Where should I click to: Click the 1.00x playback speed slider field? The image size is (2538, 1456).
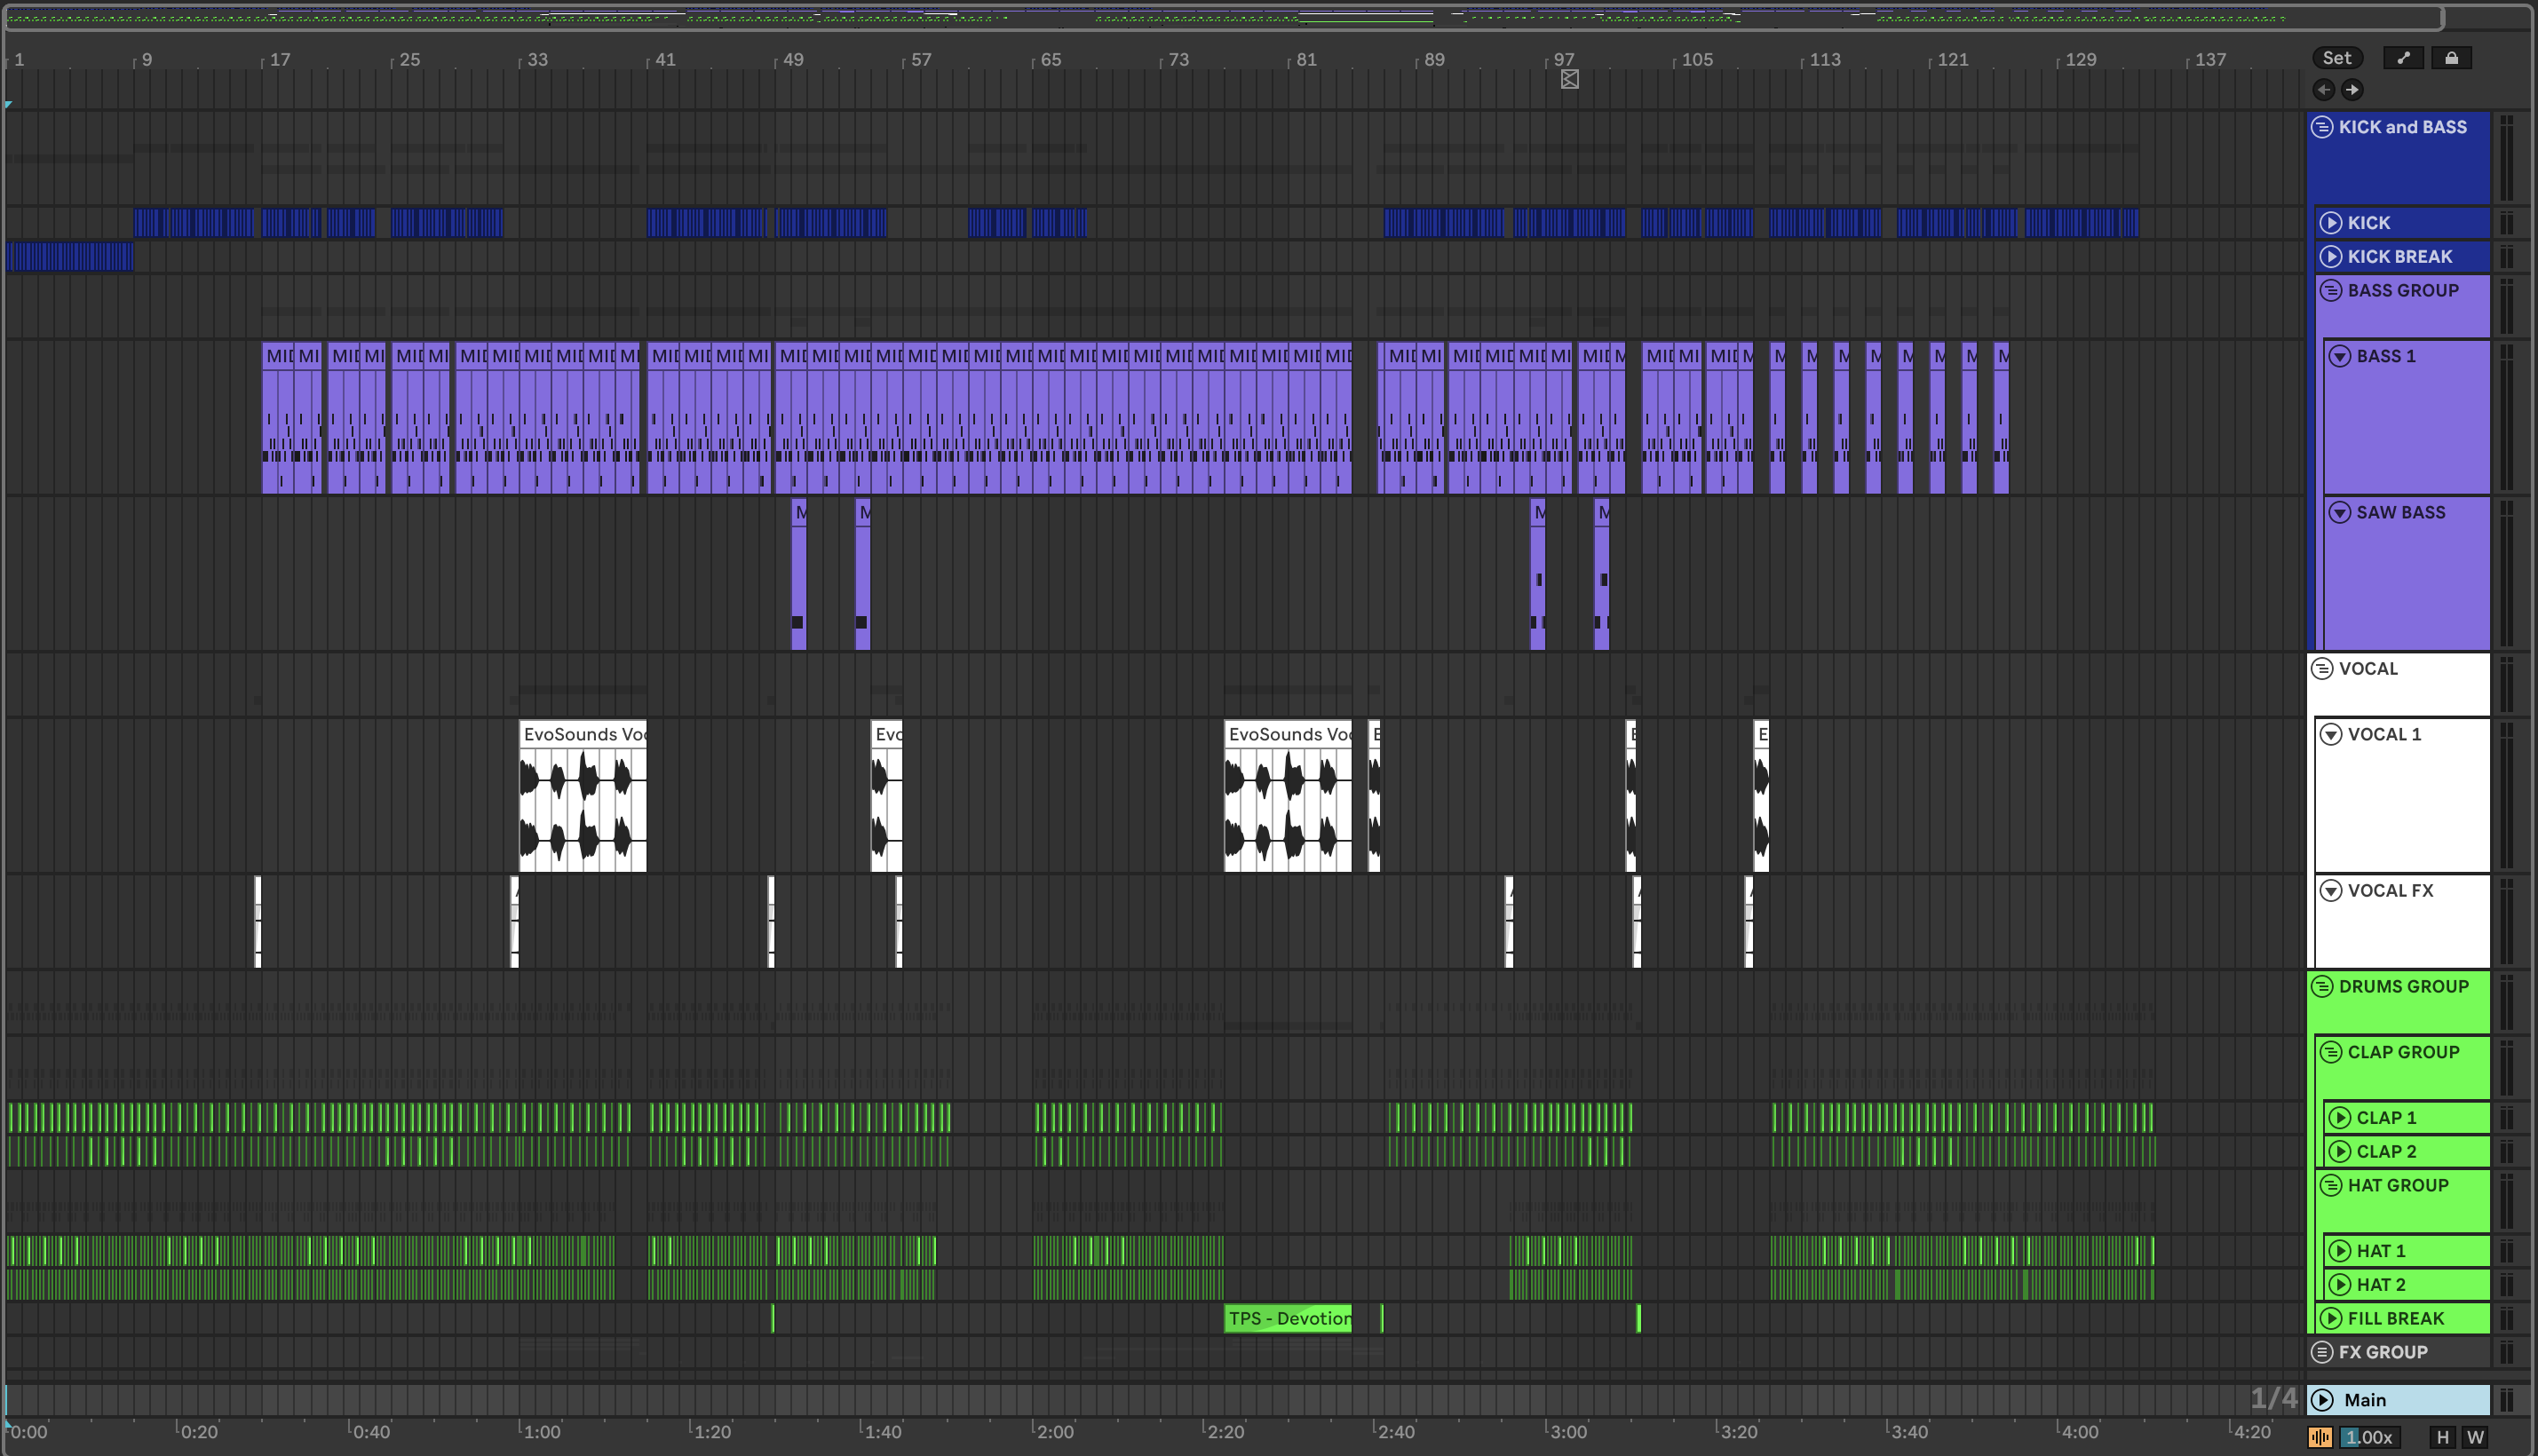click(2369, 1437)
